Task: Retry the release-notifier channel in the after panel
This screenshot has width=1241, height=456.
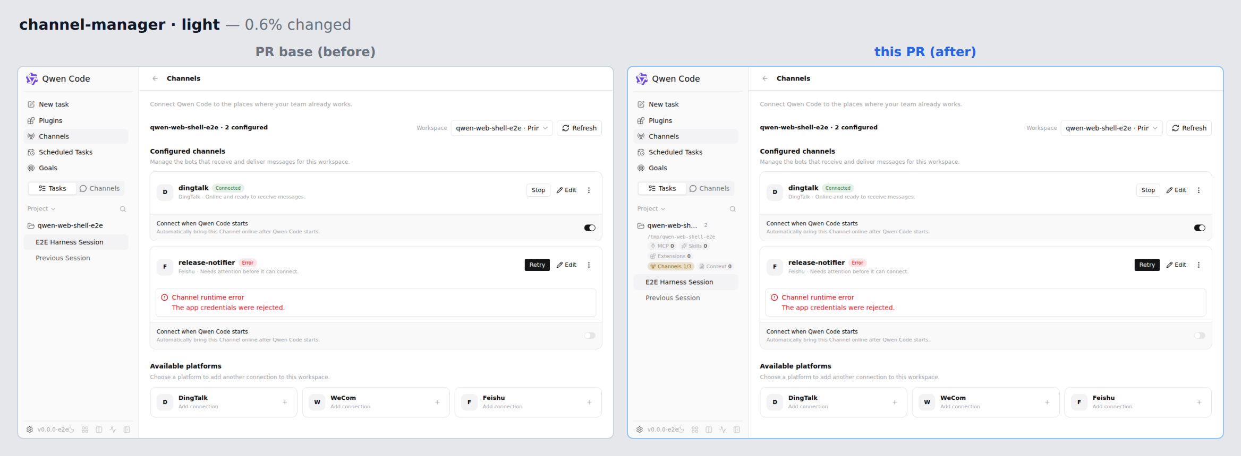Action: tap(1147, 265)
